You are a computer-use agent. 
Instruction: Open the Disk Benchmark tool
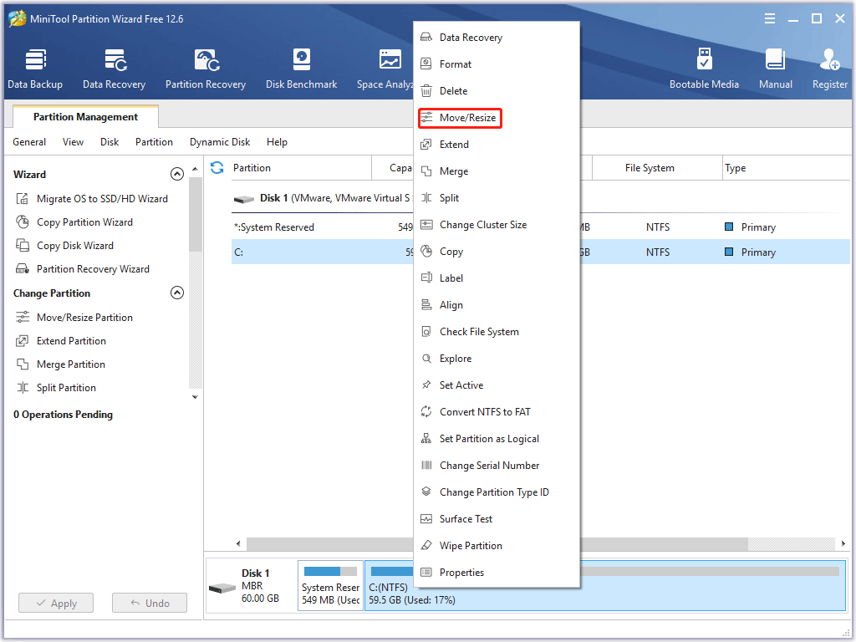coord(301,69)
